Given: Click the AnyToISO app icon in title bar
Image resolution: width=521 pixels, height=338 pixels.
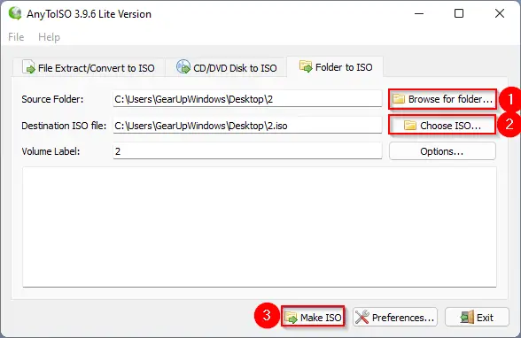Looking at the screenshot, I should (x=15, y=13).
